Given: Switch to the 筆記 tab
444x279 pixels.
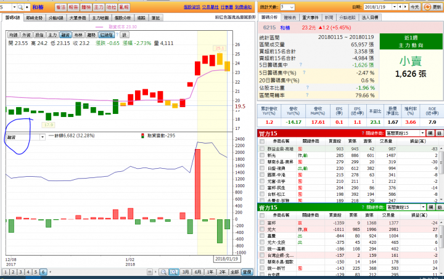Looking at the screenshot, I should tap(155, 18).
